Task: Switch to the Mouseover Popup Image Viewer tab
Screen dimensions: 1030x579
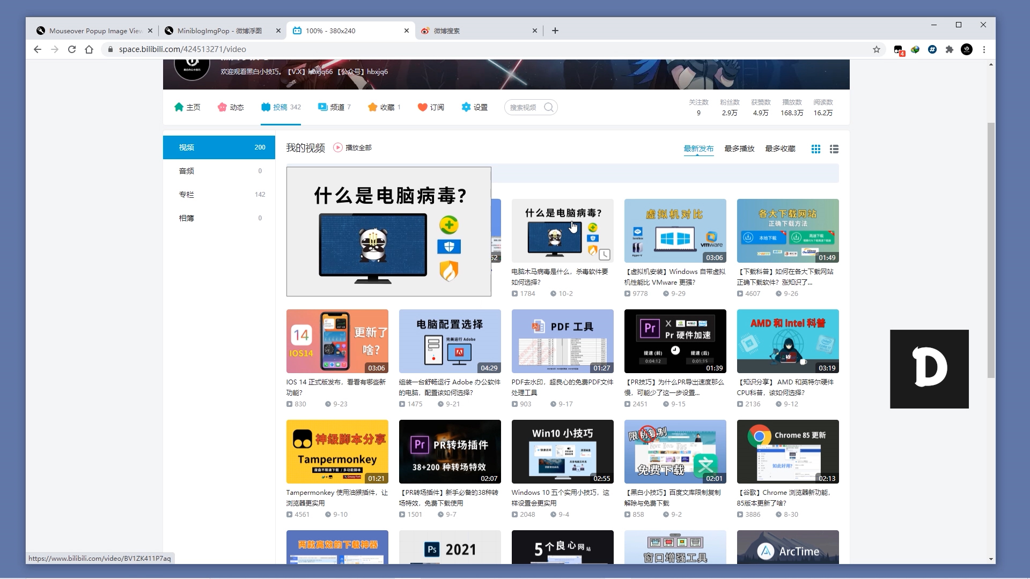Action: (94, 31)
